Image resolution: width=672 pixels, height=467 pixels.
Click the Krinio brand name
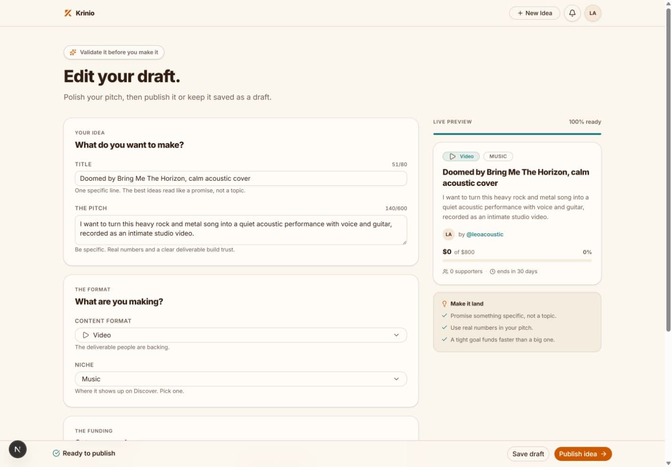coord(85,13)
